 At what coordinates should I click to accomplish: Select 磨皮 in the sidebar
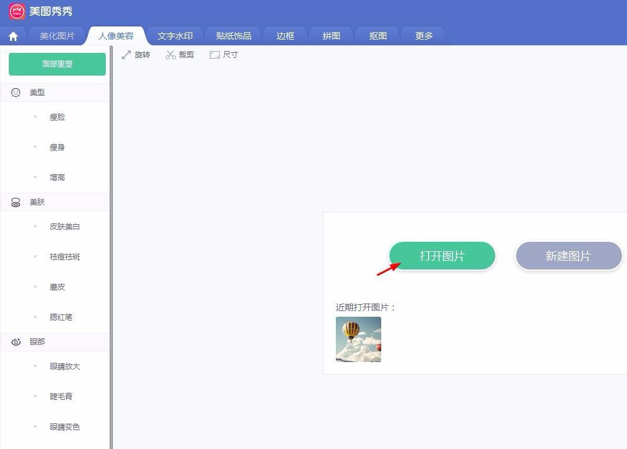coord(57,287)
